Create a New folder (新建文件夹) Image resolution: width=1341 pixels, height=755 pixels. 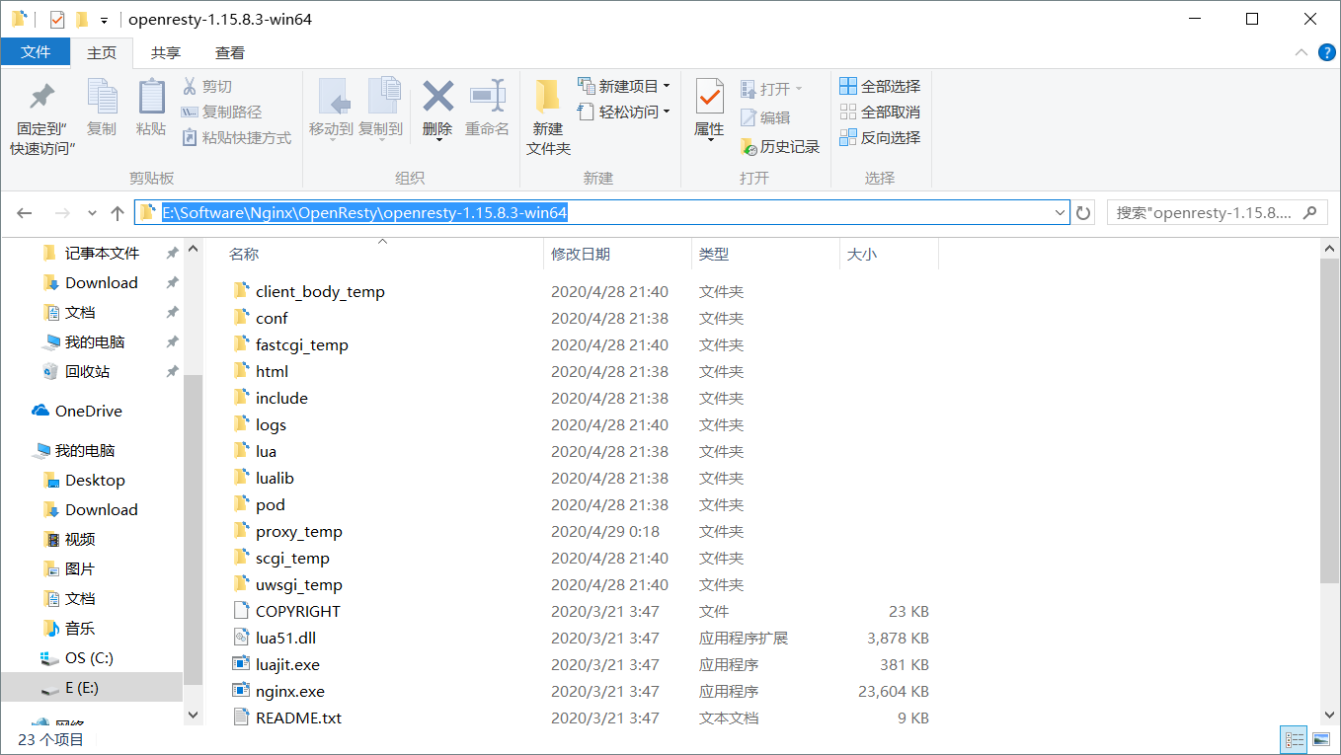coord(548,116)
